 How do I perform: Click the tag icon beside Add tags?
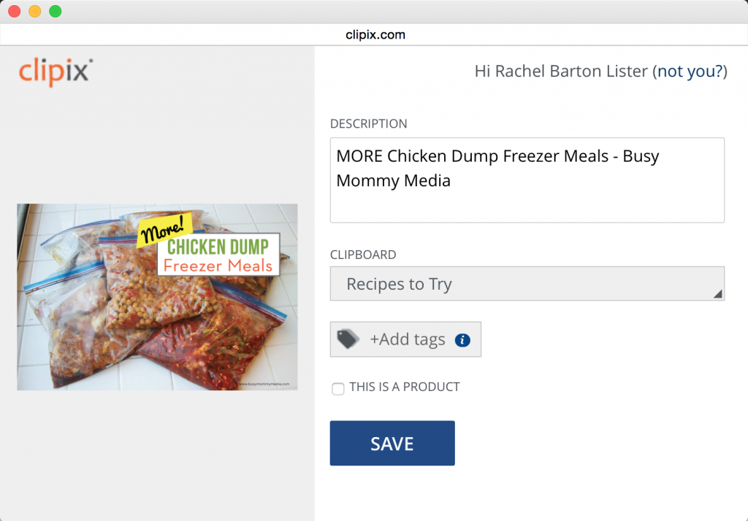pos(348,339)
